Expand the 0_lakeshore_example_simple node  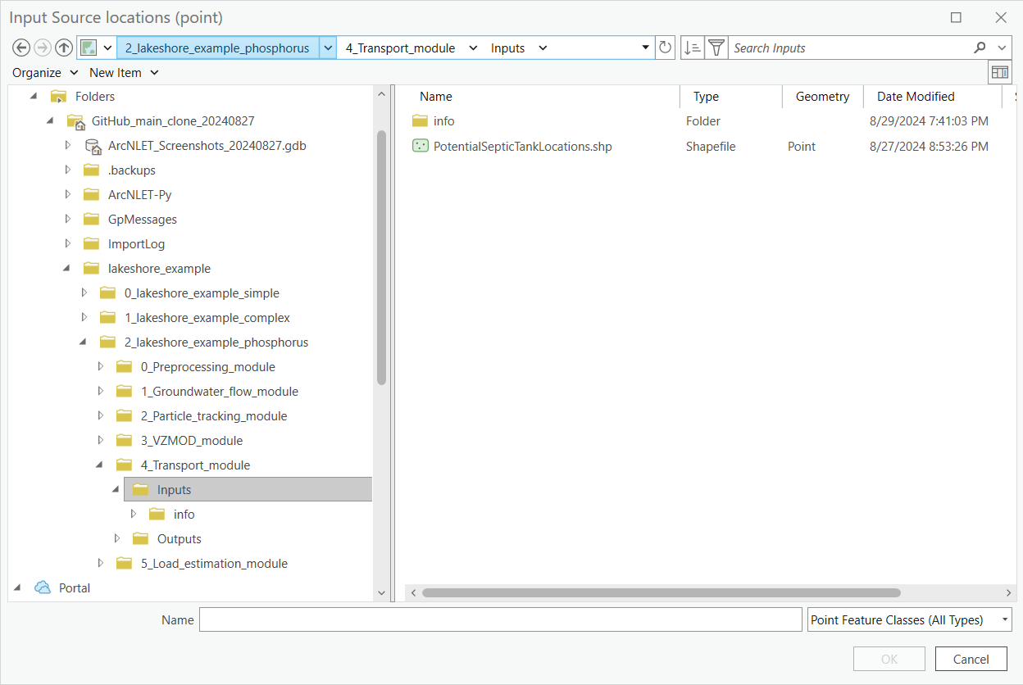tap(84, 293)
